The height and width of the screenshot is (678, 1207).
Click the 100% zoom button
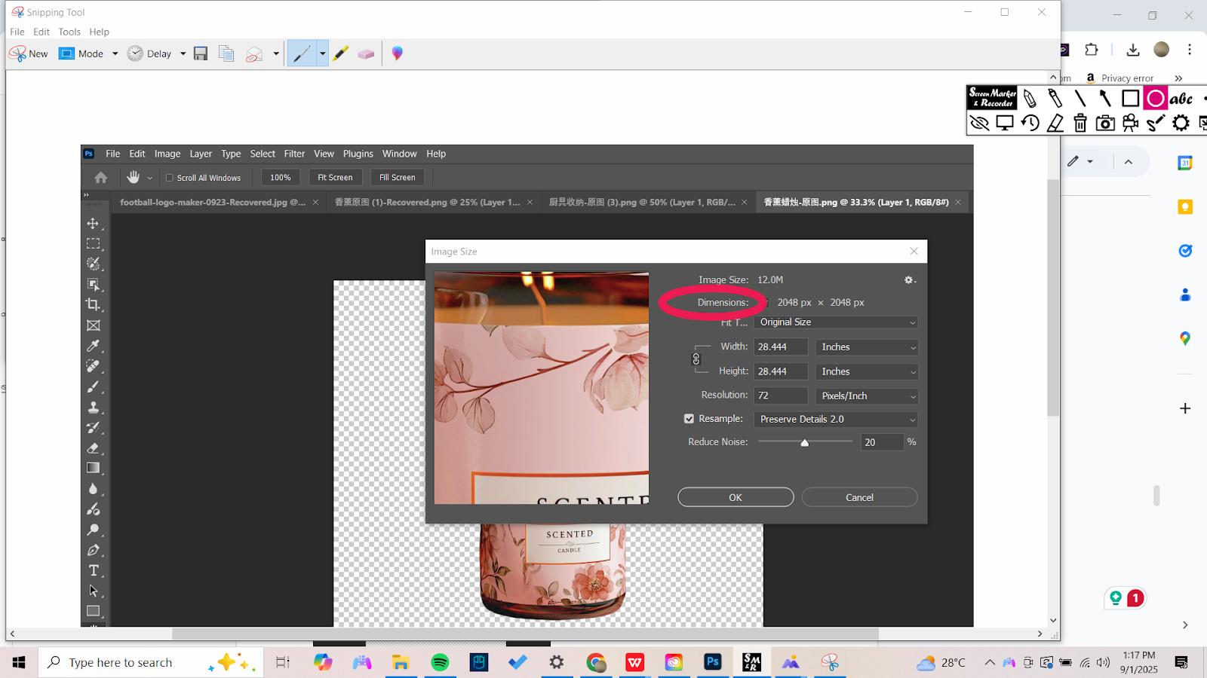pos(281,178)
